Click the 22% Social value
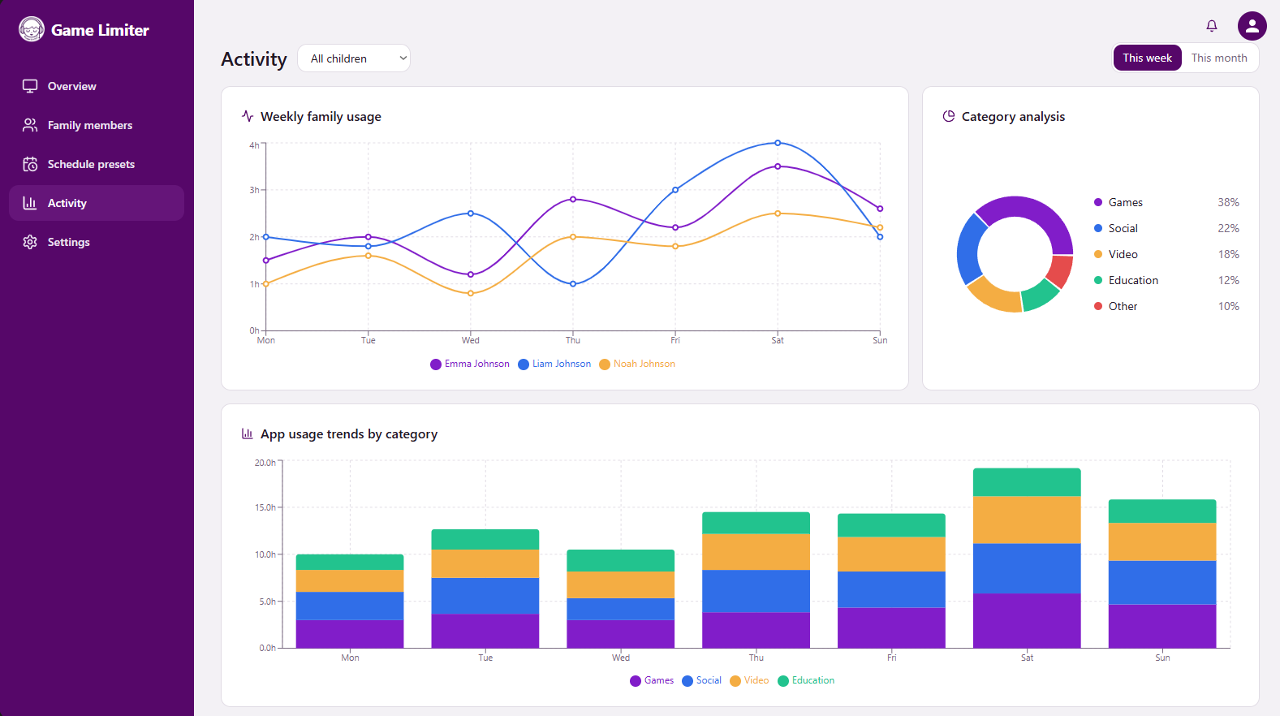The height and width of the screenshot is (716, 1280). (x=1228, y=228)
